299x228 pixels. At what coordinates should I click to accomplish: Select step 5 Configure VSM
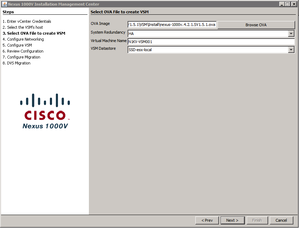pos(17,45)
